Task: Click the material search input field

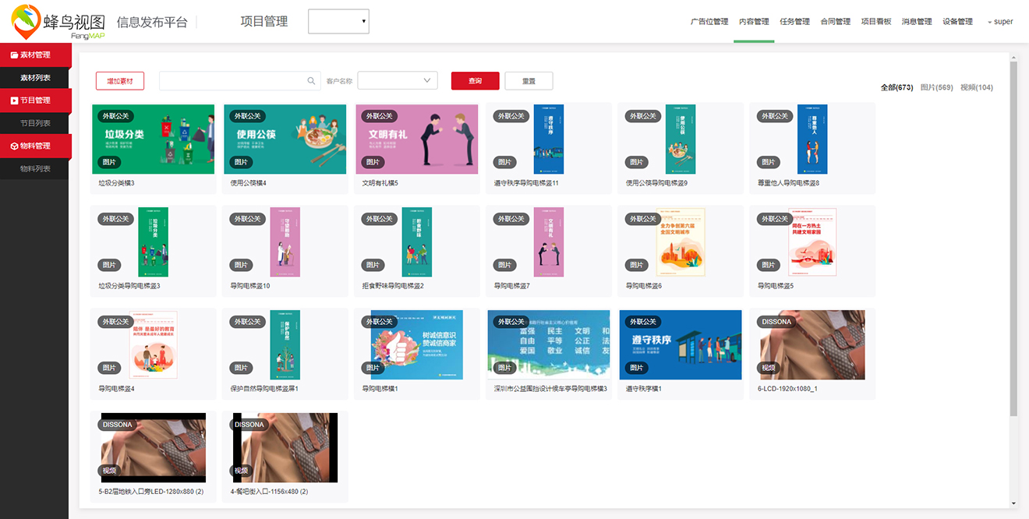Action: (232, 81)
